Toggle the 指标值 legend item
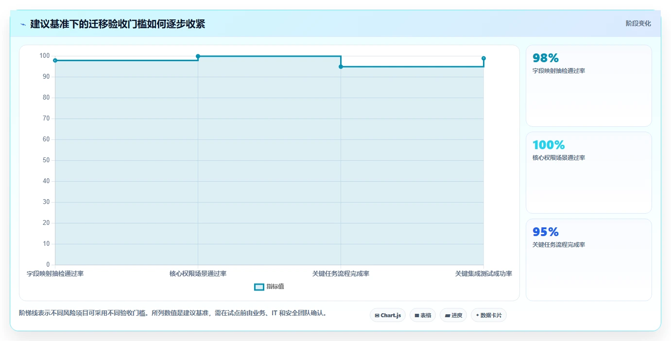This screenshot has width=671, height=341. (269, 287)
